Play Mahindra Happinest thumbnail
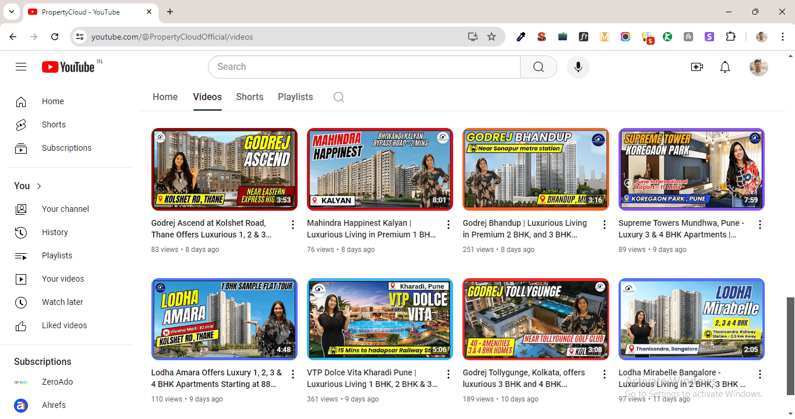Image resolution: width=795 pixels, height=419 pixels. pos(380,169)
